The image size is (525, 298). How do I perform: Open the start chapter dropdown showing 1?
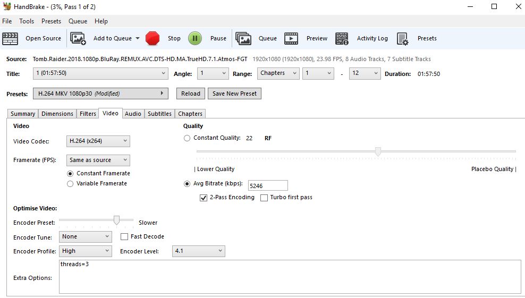click(x=318, y=73)
